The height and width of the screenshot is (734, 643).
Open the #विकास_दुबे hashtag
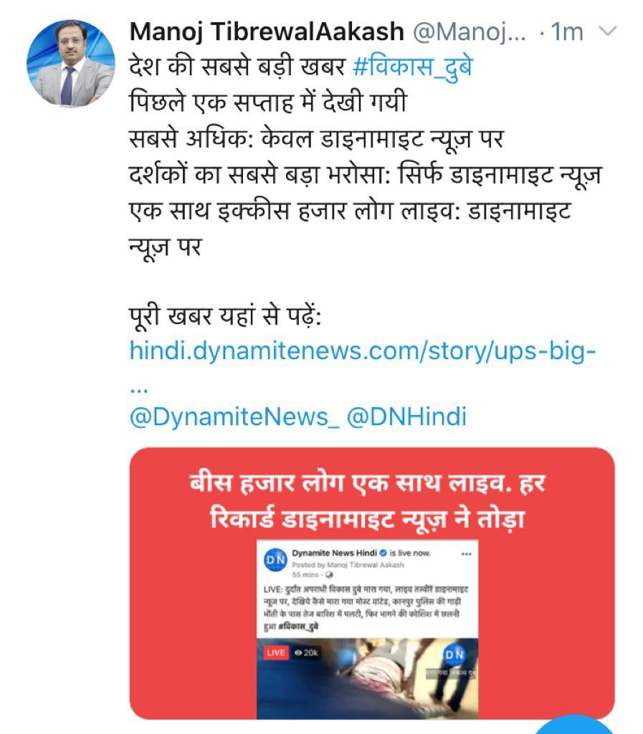pyautogui.click(x=413, y=66)
